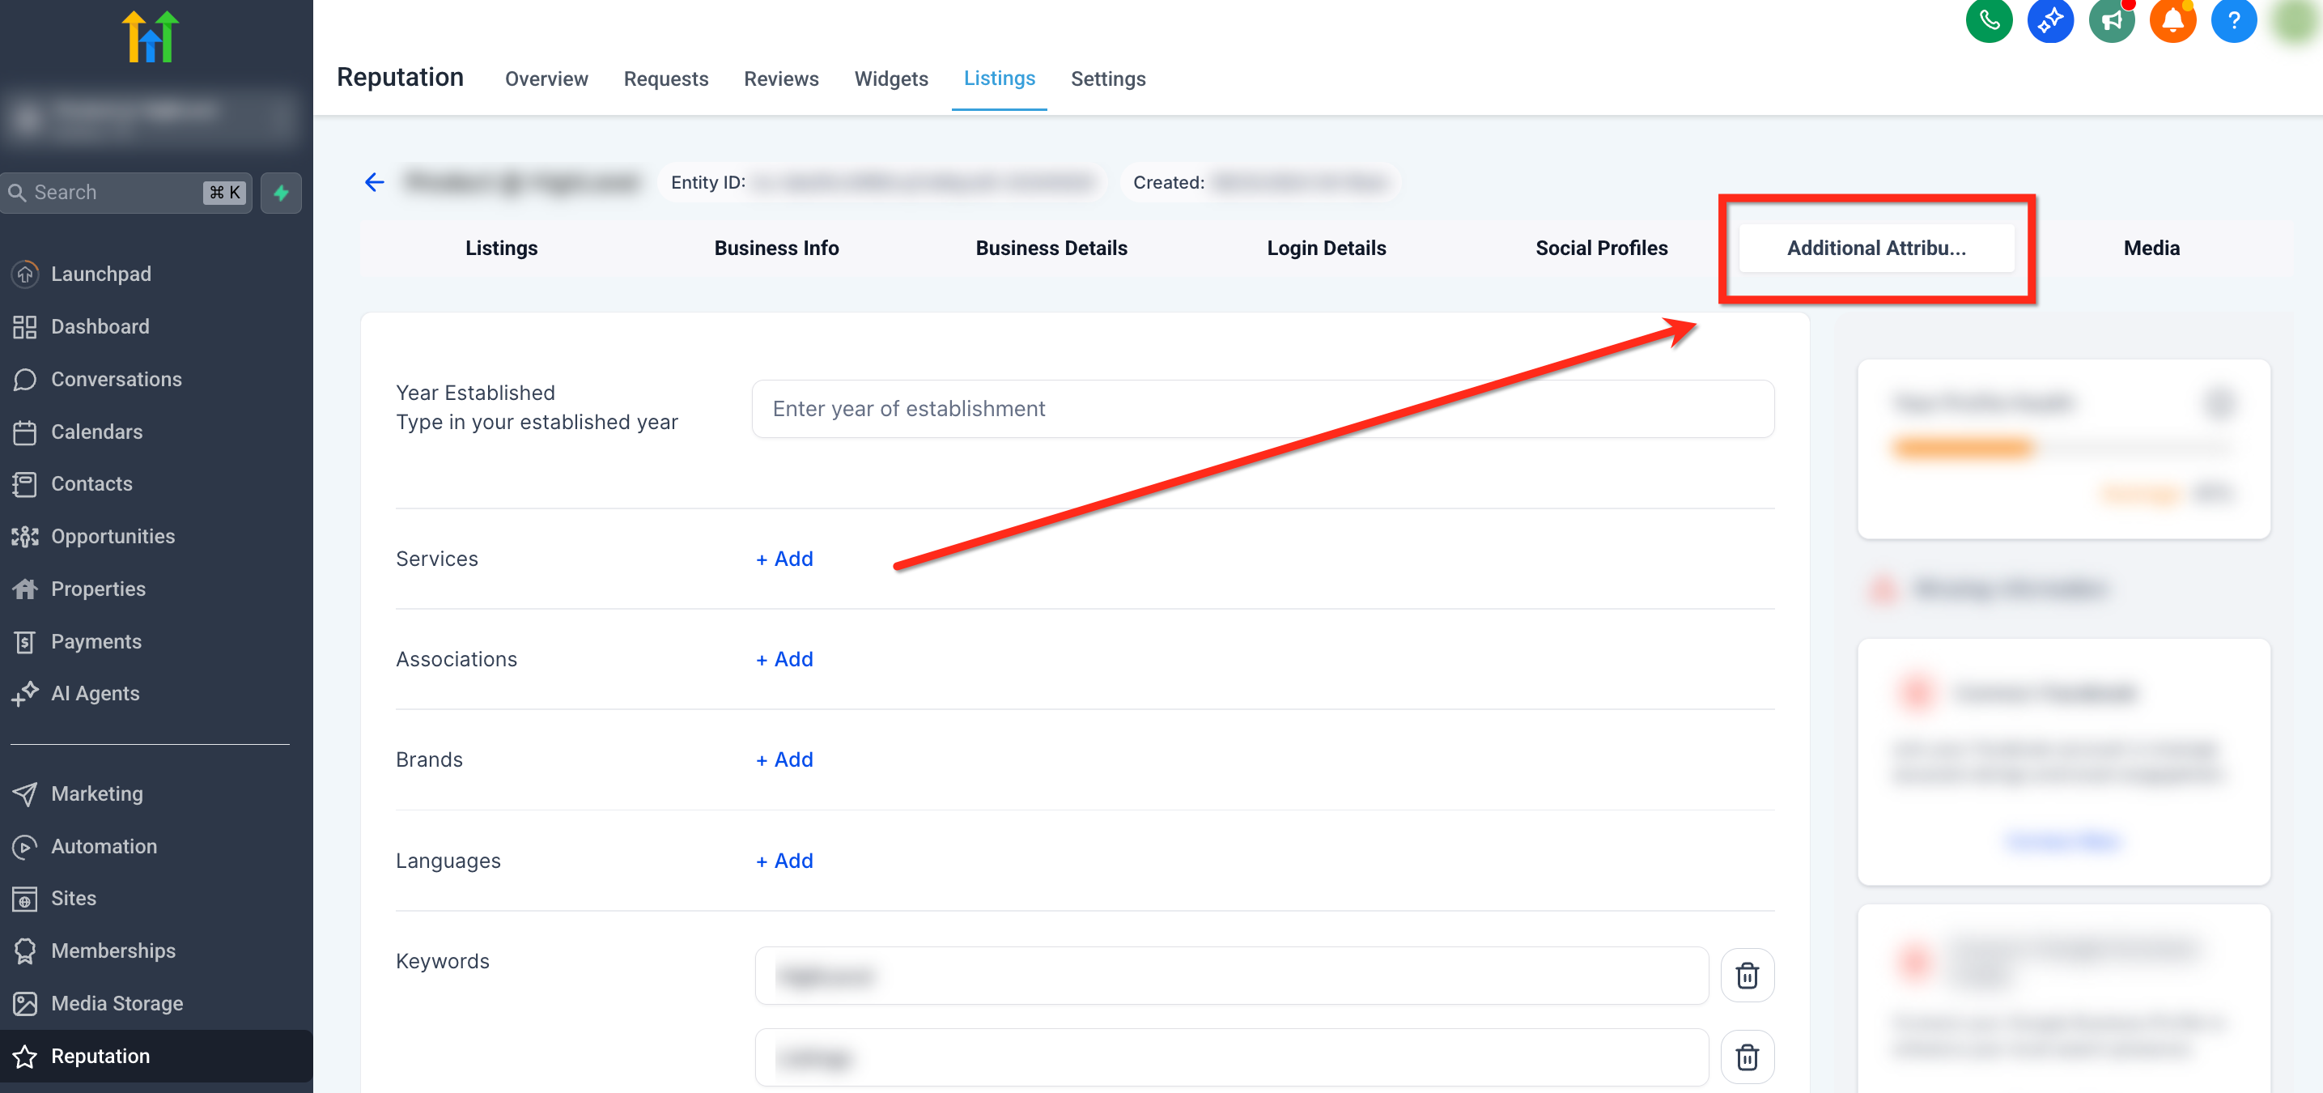
Task: Open the Additional Attributes tab
Action: [1875, 248]
